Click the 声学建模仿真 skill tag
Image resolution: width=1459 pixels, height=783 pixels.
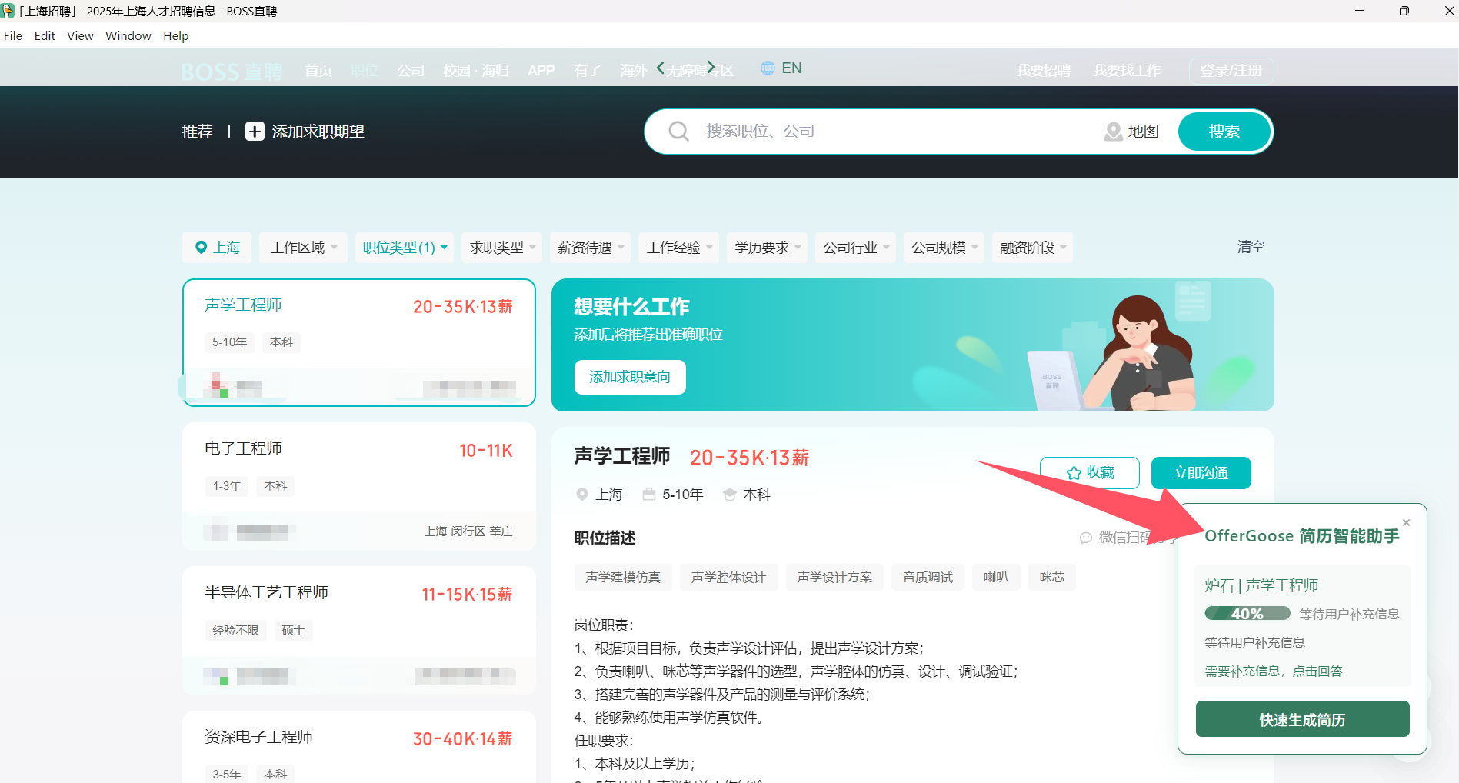623,577
